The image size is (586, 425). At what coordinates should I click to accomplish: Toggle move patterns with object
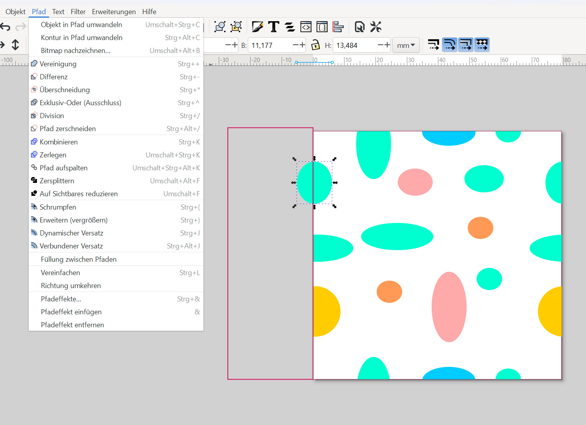coord(482,45)
